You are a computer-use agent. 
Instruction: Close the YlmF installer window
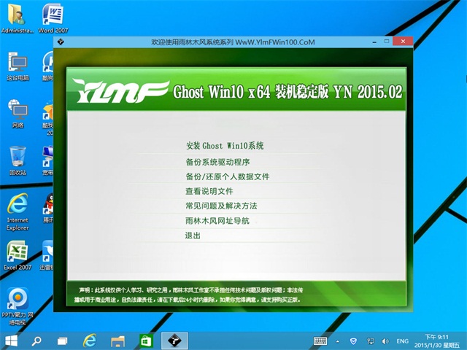[403, 42]
